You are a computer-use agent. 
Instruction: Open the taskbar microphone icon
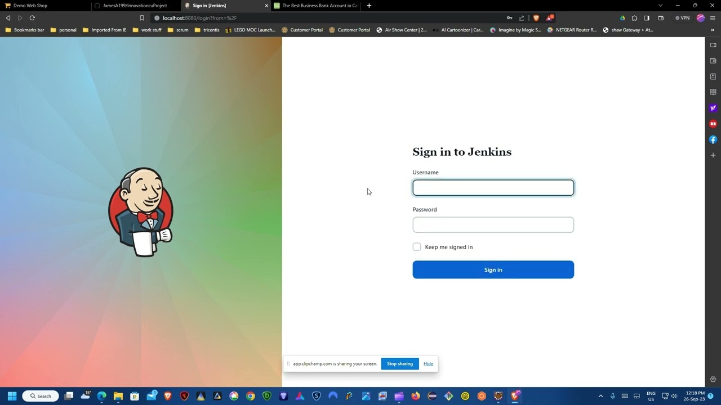coord(613,396)
